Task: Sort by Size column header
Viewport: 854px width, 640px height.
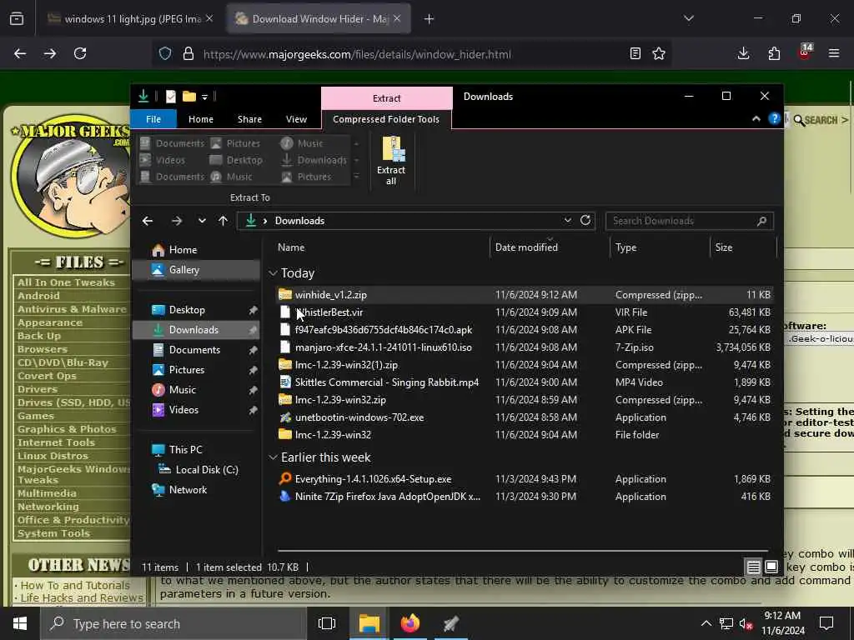Action: [x=724, y=247]
